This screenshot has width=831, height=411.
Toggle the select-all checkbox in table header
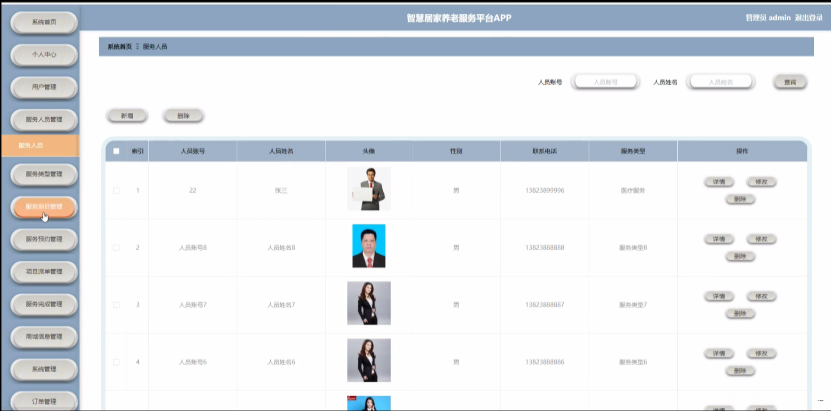tap(116, 151)
